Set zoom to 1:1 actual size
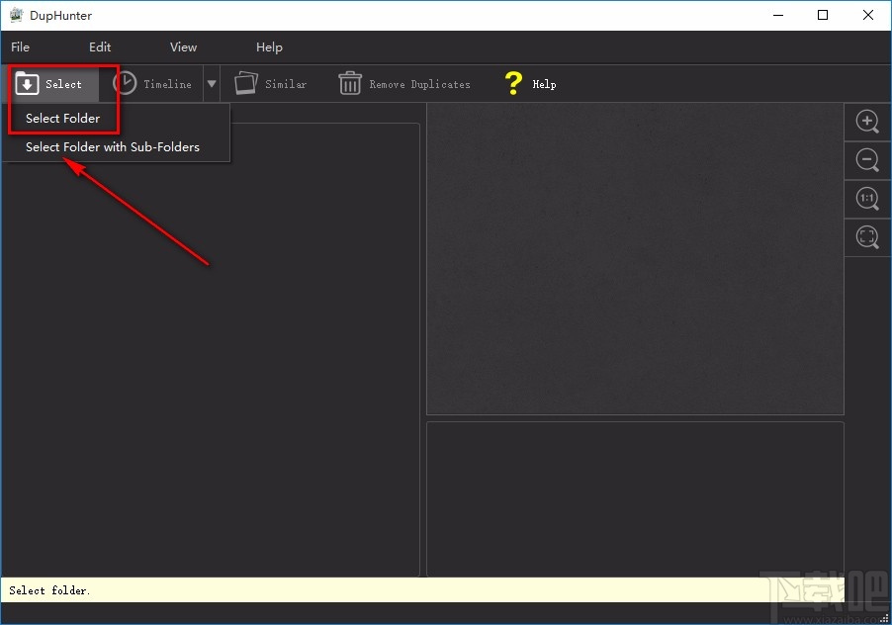892x625 pixels. [867, 199]
